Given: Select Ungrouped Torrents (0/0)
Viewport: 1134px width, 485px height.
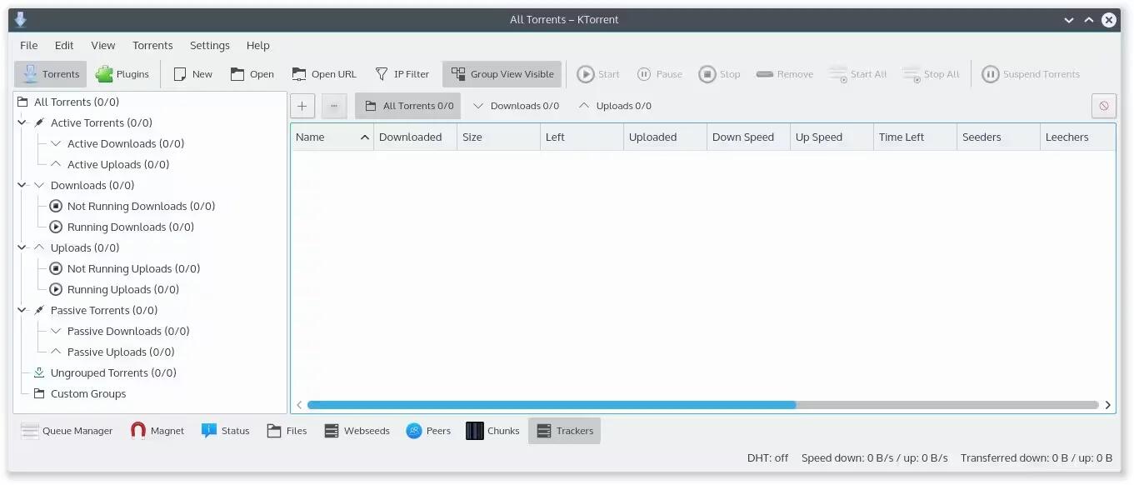Looking at the screenshot, I should pos(113,372).
